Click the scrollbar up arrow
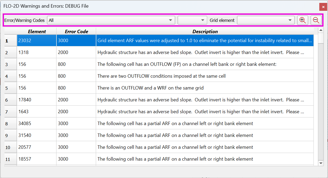The width and height of the screenshot is (328, 178). (321, 30)
